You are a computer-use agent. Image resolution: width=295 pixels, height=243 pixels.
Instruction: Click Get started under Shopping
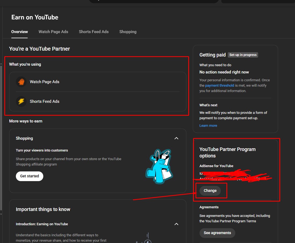[x=30, y=176]
